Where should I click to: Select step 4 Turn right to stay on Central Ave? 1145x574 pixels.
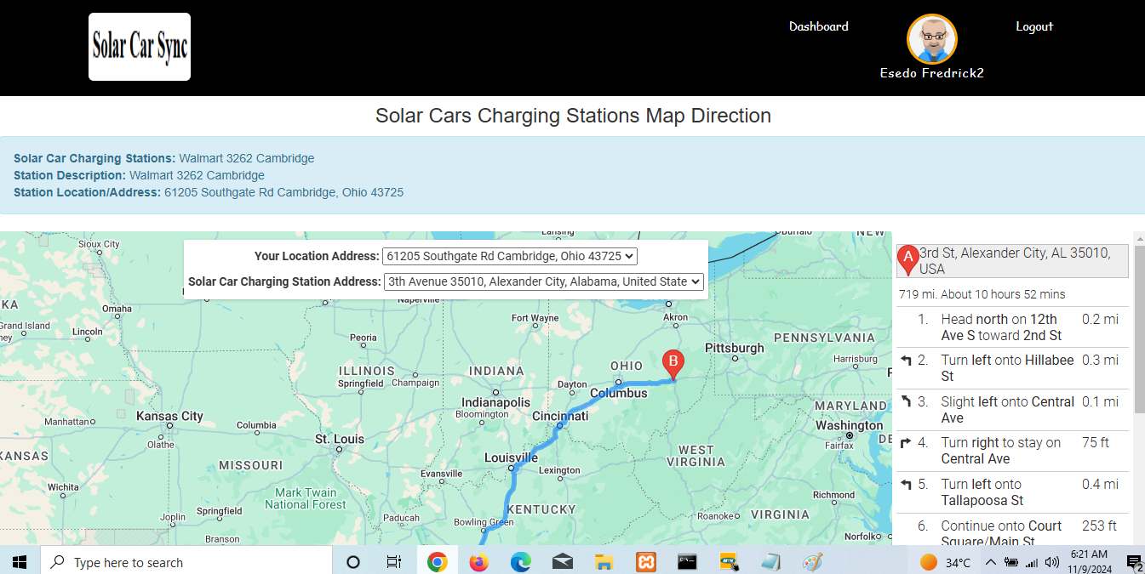coord(1012,451)
